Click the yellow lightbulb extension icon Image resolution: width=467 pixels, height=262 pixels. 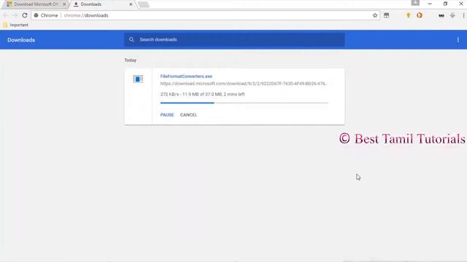pyautogui.click(x=409, y=15)
